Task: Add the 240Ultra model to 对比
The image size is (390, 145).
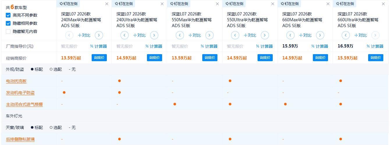Action: (x=139, y=35)
